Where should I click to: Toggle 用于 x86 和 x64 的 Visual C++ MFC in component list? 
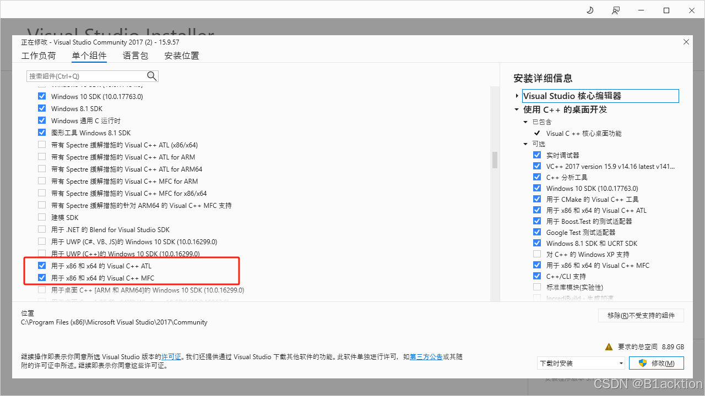coord(42,278)
